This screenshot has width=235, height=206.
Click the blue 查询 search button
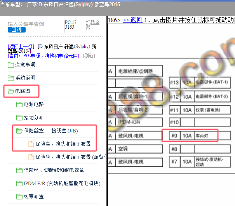(x=17, y=29)
